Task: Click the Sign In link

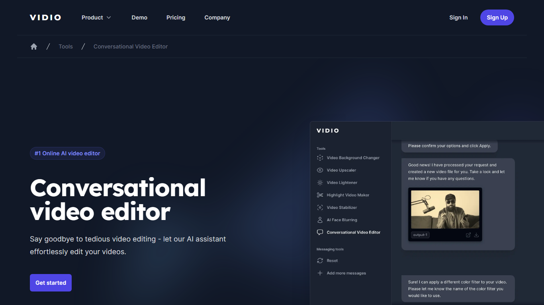Action: coord(458,17)
